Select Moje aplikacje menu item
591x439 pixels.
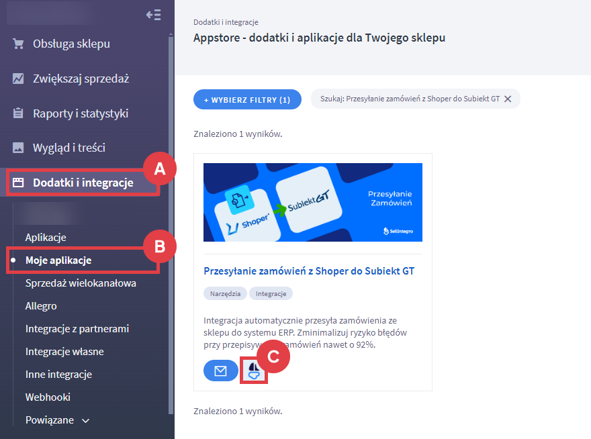tap(58, 260)
